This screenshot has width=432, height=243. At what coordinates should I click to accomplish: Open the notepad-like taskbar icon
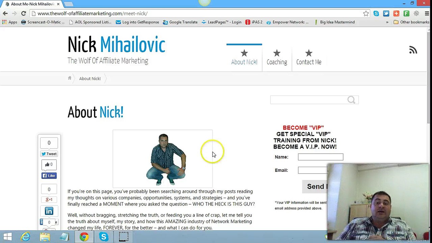pyautogui.click(x=64, y=237)
